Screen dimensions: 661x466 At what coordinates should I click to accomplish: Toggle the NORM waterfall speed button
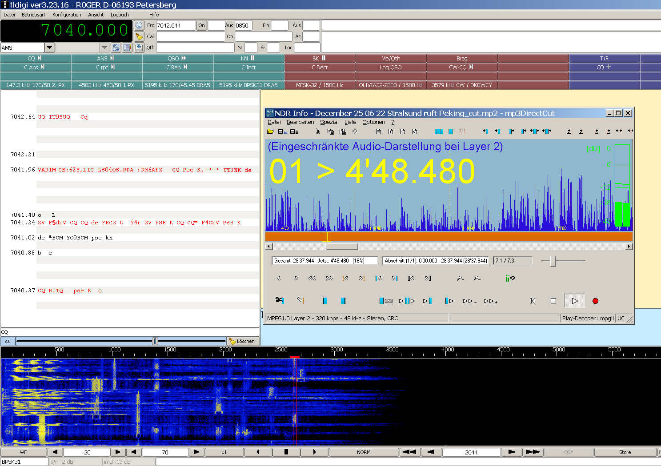click(364, 452)
